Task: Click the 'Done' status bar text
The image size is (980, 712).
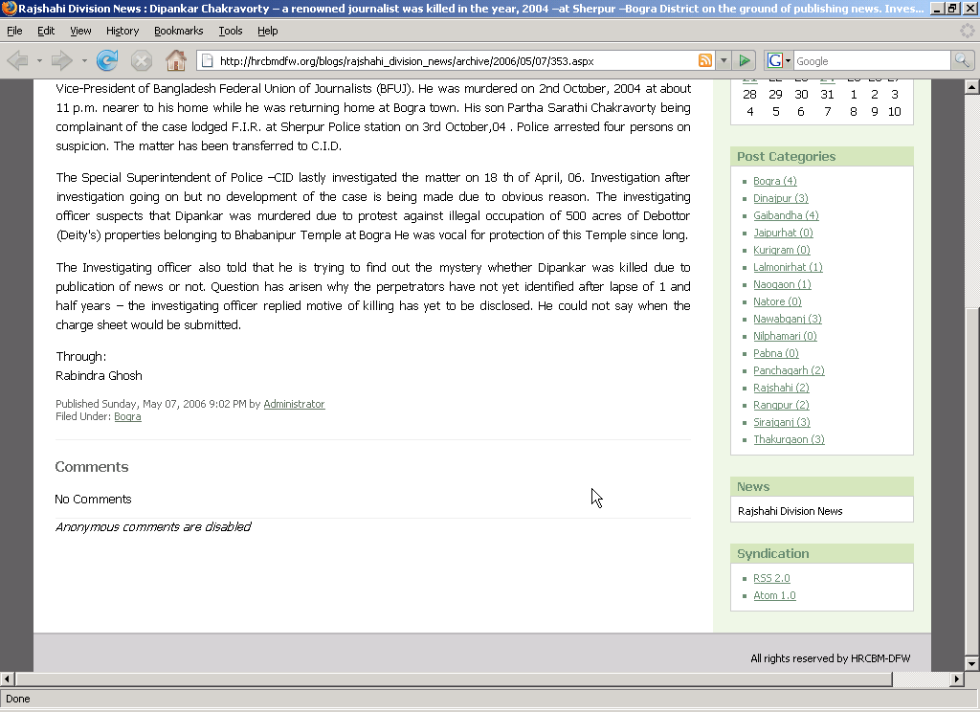Action: 18,699
